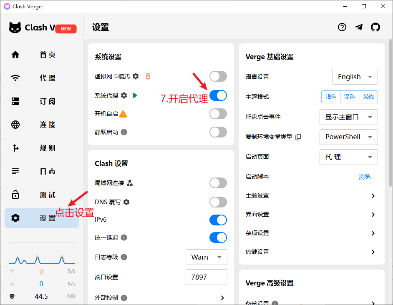The image size is (393, 305).
Task: Enable the 开机自启 switch
Action: click(x=218, y=114)
